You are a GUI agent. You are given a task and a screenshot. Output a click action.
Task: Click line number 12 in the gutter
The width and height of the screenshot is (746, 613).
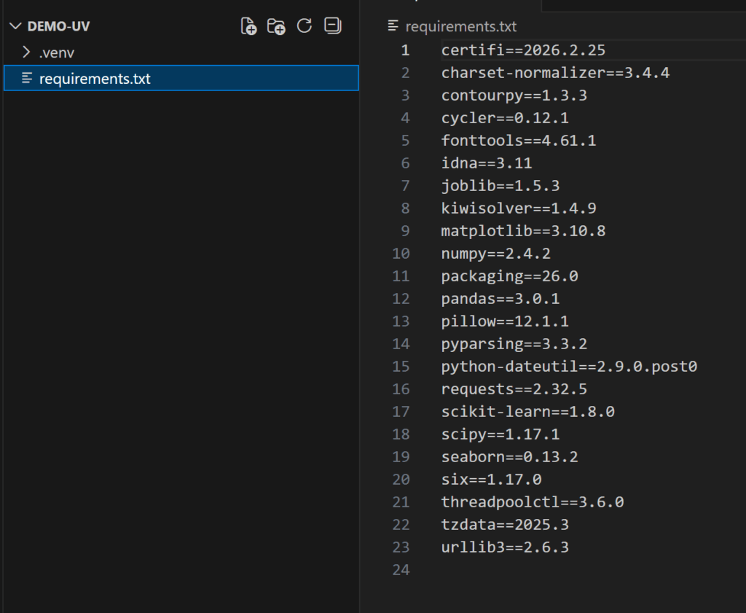click(401, 299)
